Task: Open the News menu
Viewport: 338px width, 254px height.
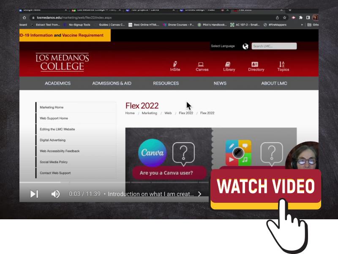Action: 220,83
